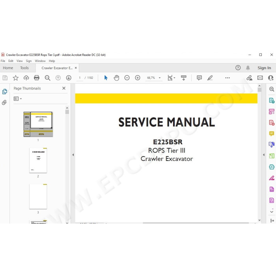Open the Fill & Sign tool
The image size is (276, 276).
[x=272, y=178]
